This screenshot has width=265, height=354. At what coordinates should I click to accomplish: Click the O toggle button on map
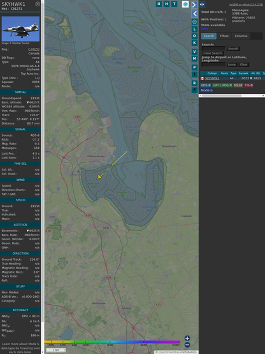click(194, 36)
